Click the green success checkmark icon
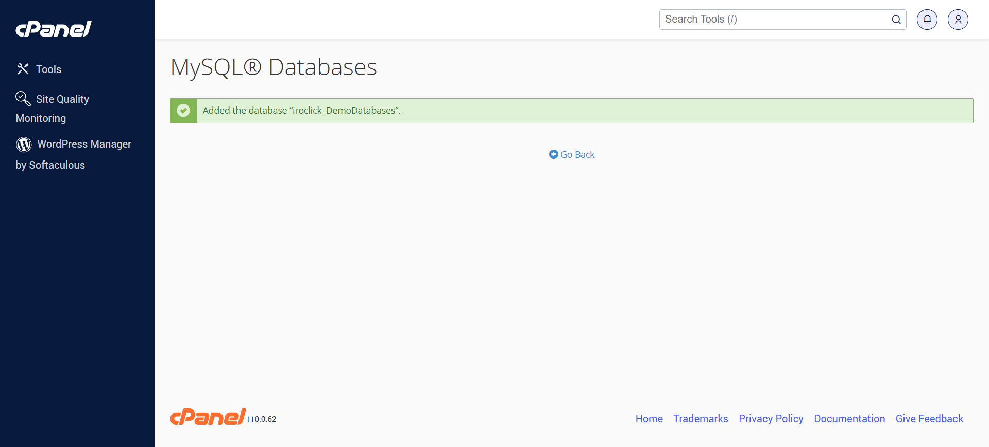 coord(183,111)
